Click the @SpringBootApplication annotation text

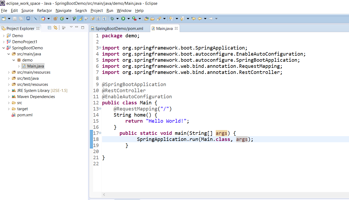[x=134, y=85]
